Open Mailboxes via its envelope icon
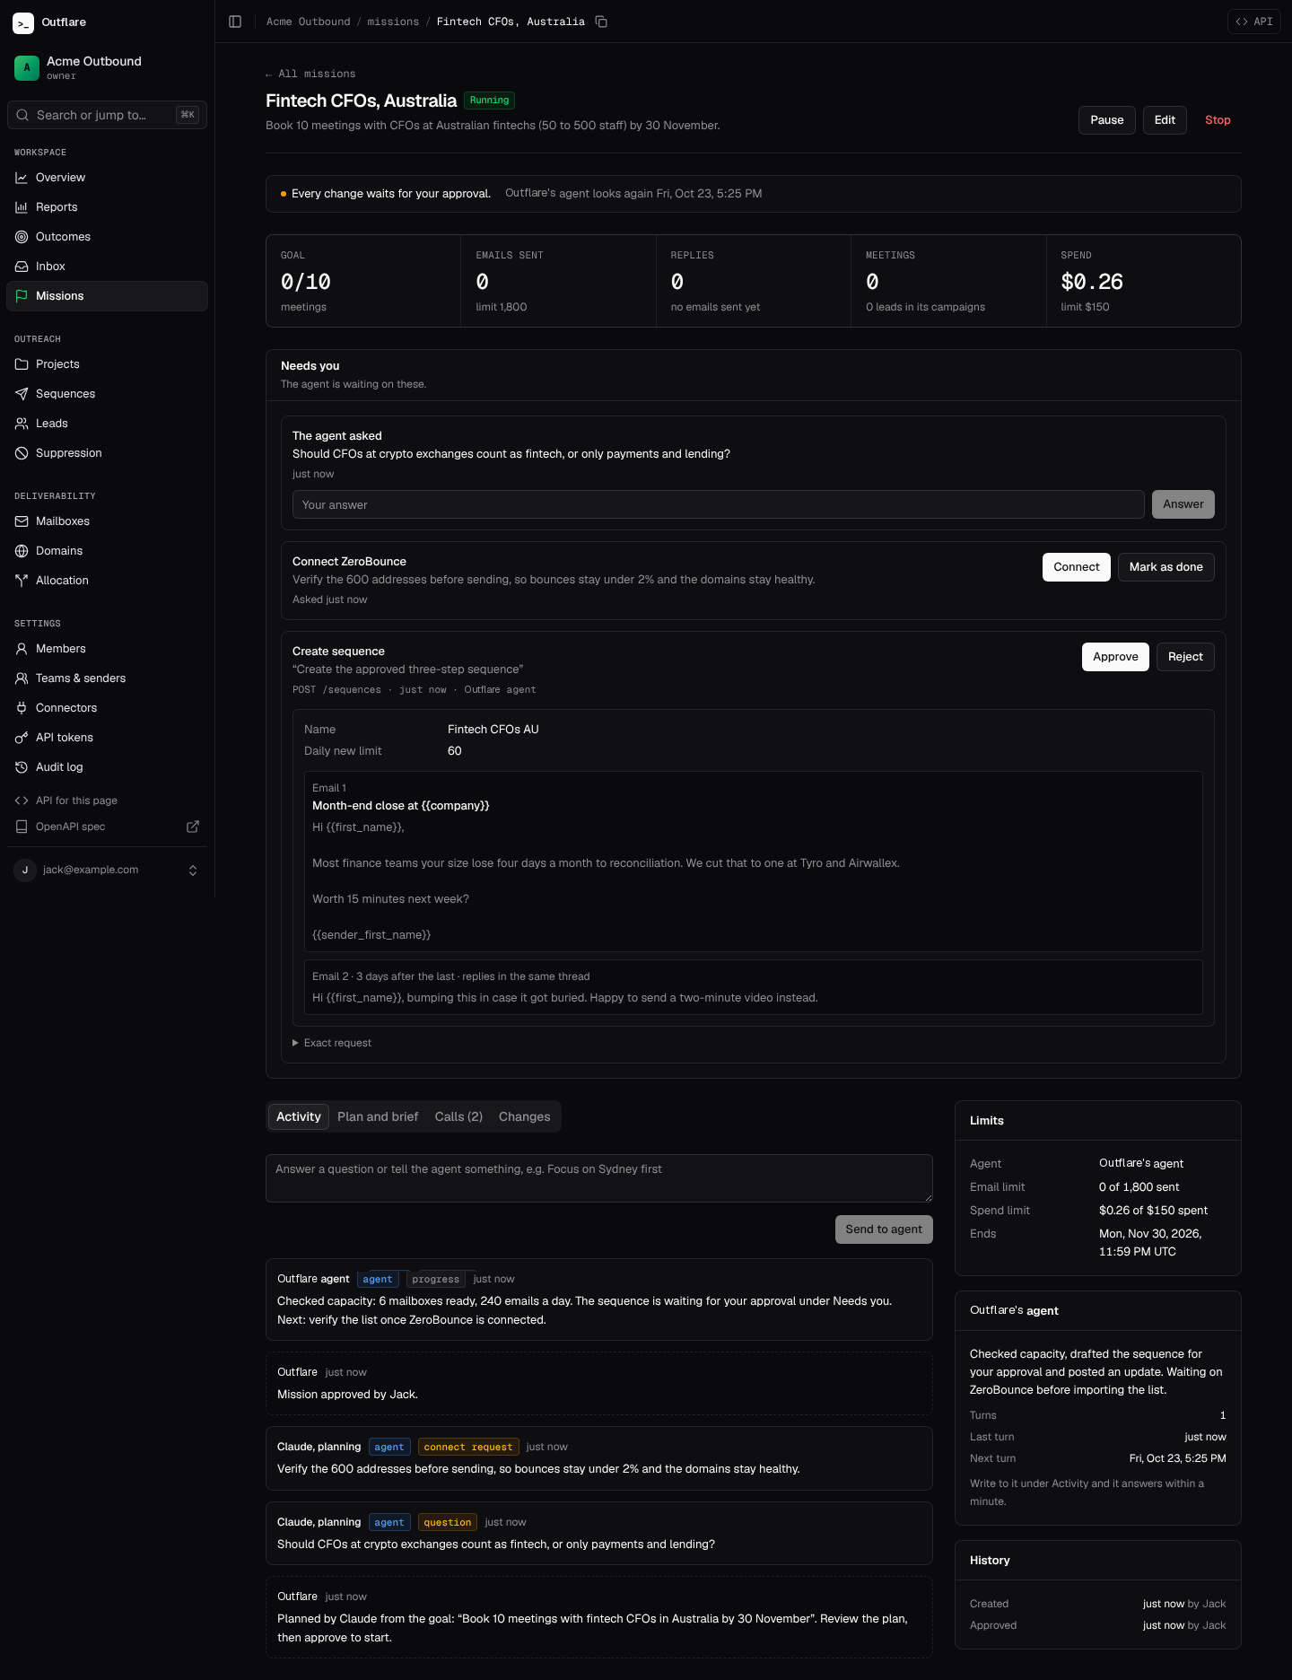The image size is (1292, 1680). pos(22,521)
